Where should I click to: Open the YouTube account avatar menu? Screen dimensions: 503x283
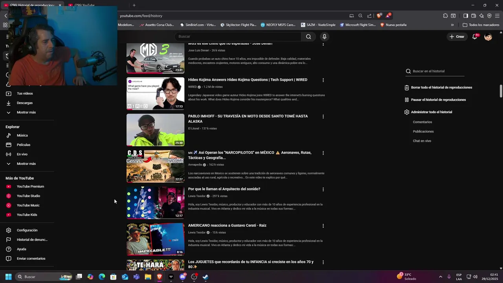[488, 37]
